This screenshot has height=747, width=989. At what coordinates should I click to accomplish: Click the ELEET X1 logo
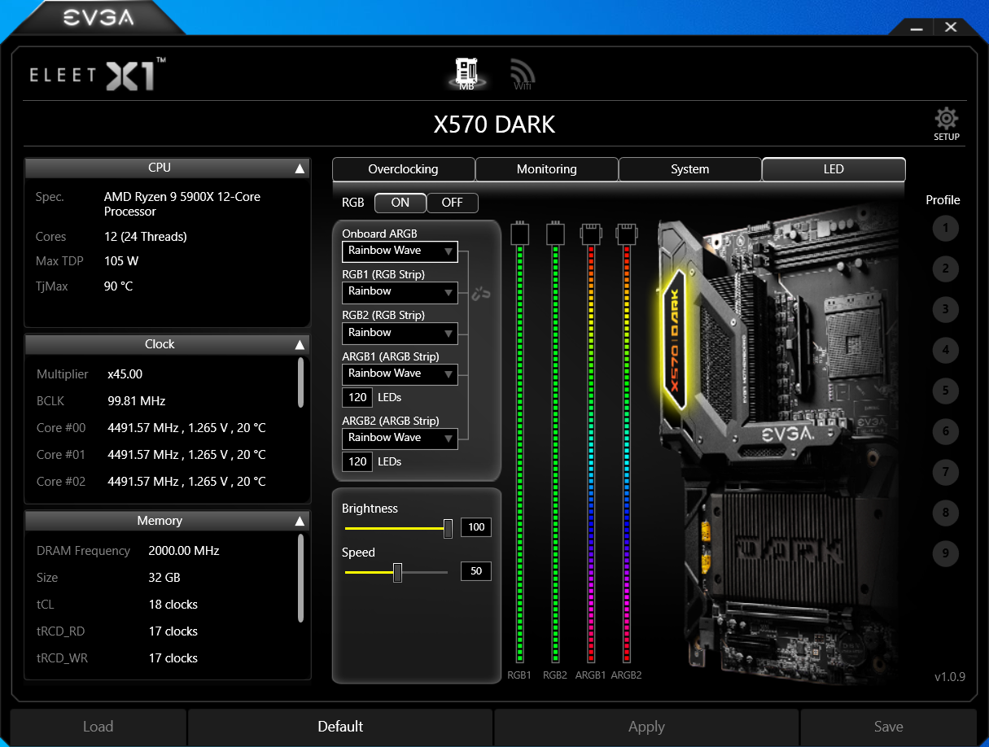tap(98, 74)
